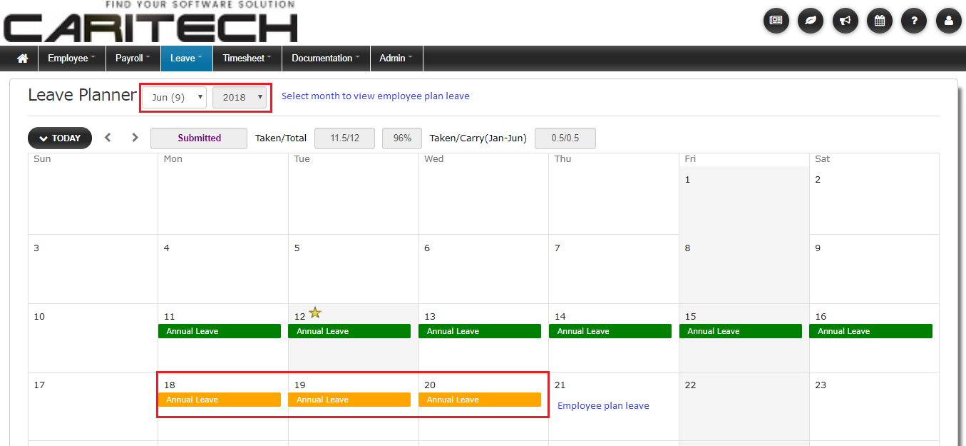Open the month dropdown showing Jun (9)
966x446 pixels.
pos(175,97)
